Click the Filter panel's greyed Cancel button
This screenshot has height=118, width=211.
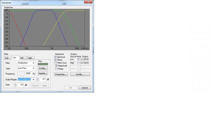35,86
